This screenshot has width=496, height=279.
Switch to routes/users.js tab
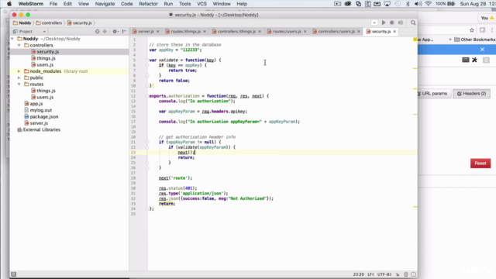click(287, 32)
